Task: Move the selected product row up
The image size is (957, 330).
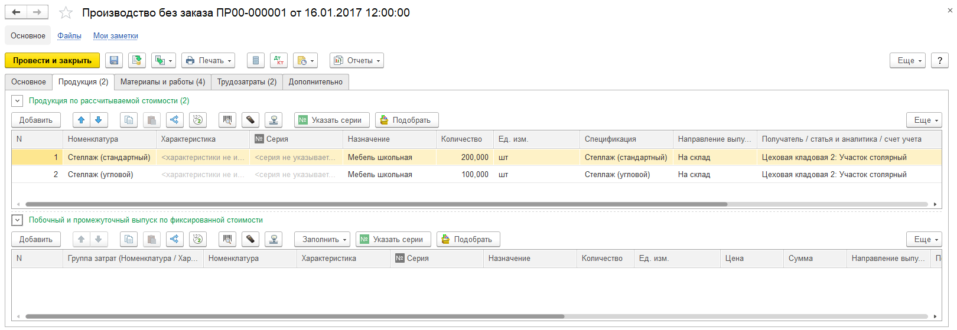Action: coord(82,120)
